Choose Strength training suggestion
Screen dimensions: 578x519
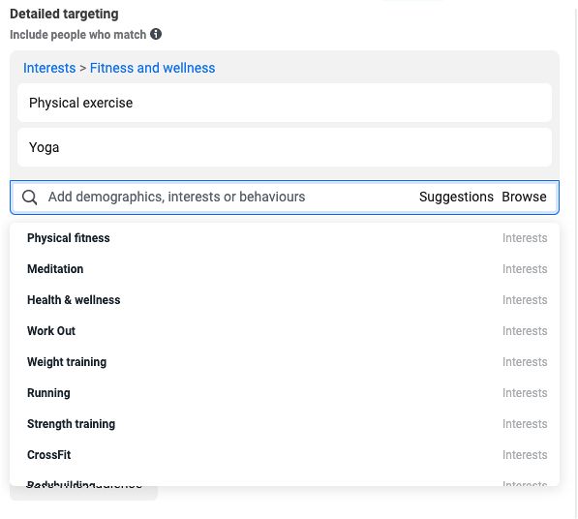(x=285, y=424)
